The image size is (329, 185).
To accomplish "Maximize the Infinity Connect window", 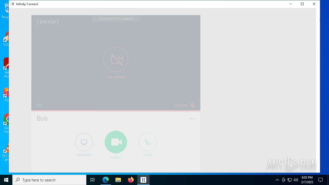I will pos(302,4).
